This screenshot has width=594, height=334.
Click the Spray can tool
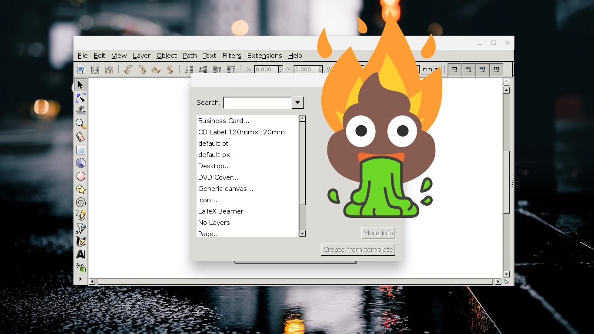(80, 267)
